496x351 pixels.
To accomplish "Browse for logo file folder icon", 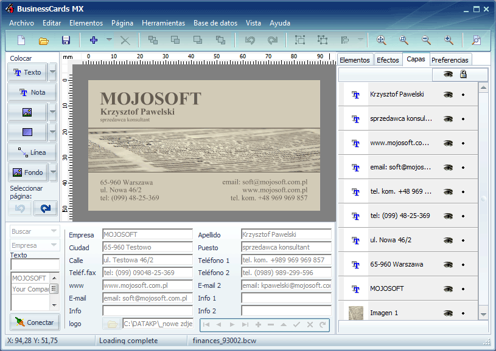I will pos(112,324).
